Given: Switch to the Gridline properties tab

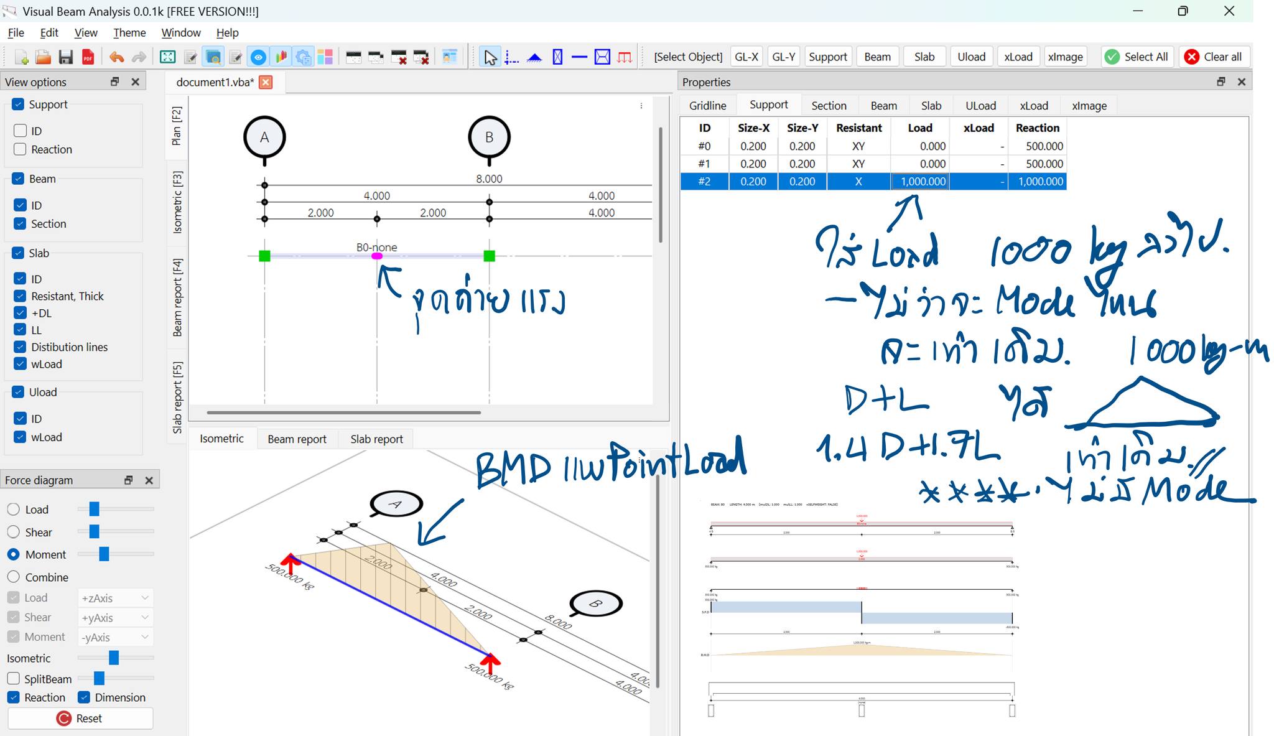Looking at the screenshot, I should coord(707,106).
